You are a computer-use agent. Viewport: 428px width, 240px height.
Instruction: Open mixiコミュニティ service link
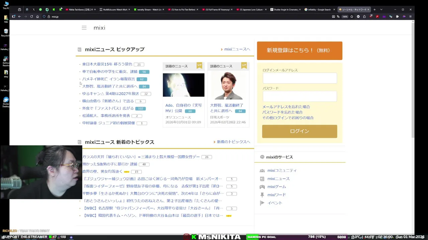pyautogui.click(x=282, y=170)
